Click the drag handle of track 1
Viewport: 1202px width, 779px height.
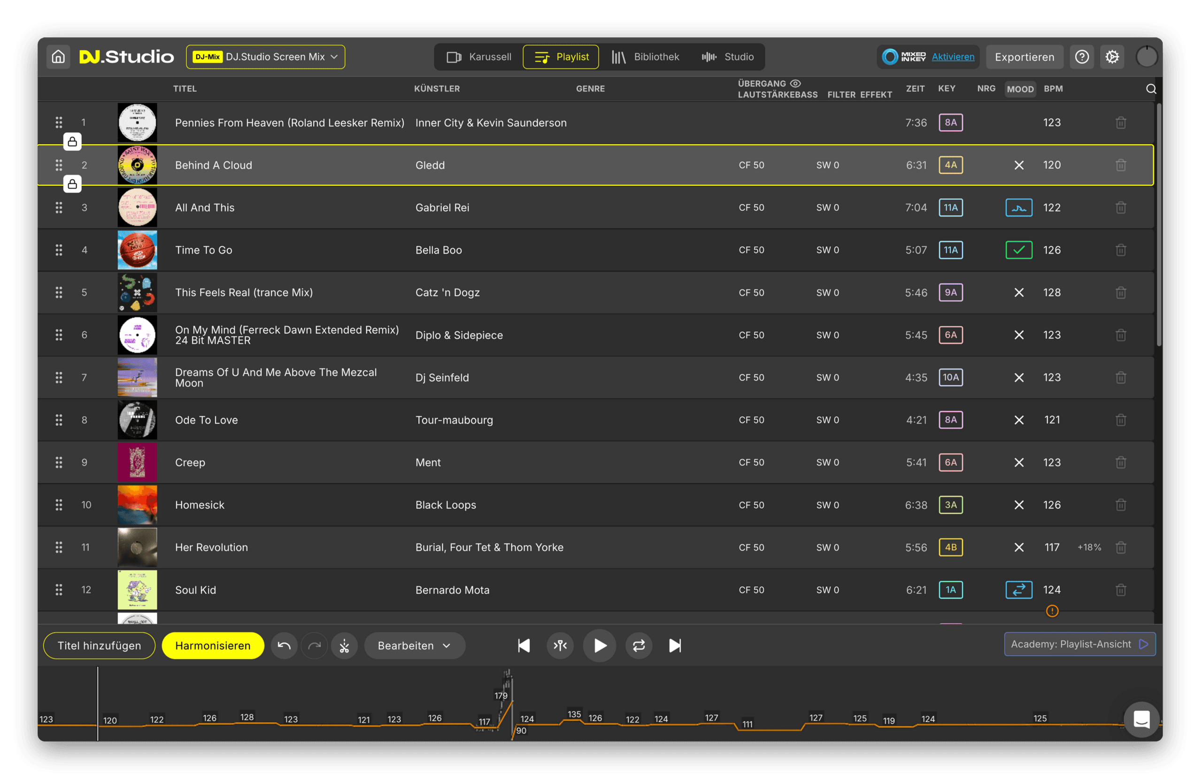[59, 122]
